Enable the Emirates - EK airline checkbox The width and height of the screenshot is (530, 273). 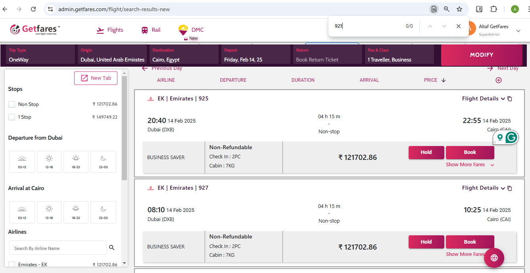(12, 265)
